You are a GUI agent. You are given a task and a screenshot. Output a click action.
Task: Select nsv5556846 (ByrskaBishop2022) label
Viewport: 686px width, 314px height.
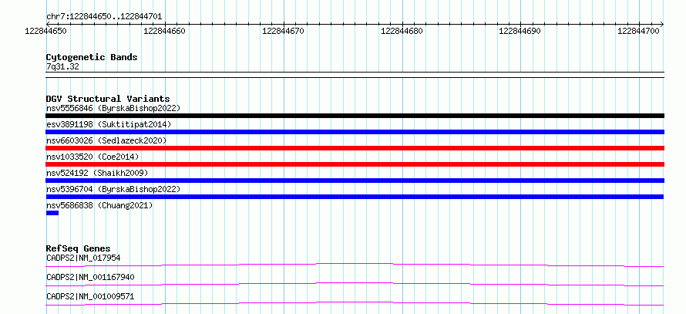[113, 108]
